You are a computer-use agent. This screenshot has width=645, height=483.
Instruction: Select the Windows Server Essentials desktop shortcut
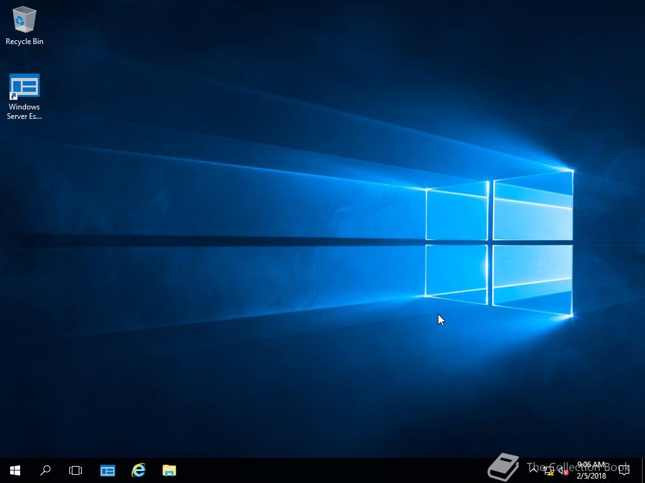25,97
